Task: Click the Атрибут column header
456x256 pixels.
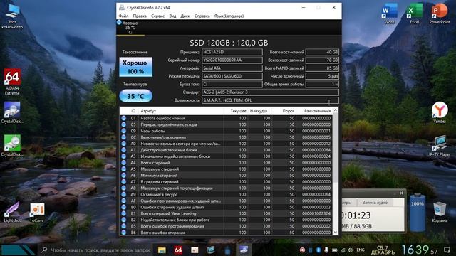Action: click(x=181, y=111)
